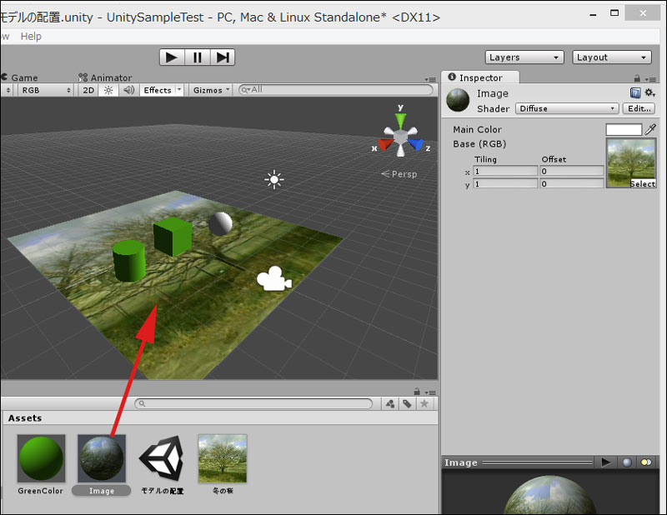Toggle scene audio speaker icon
This screenshot has height=515, width=667.
coord(128,90)
